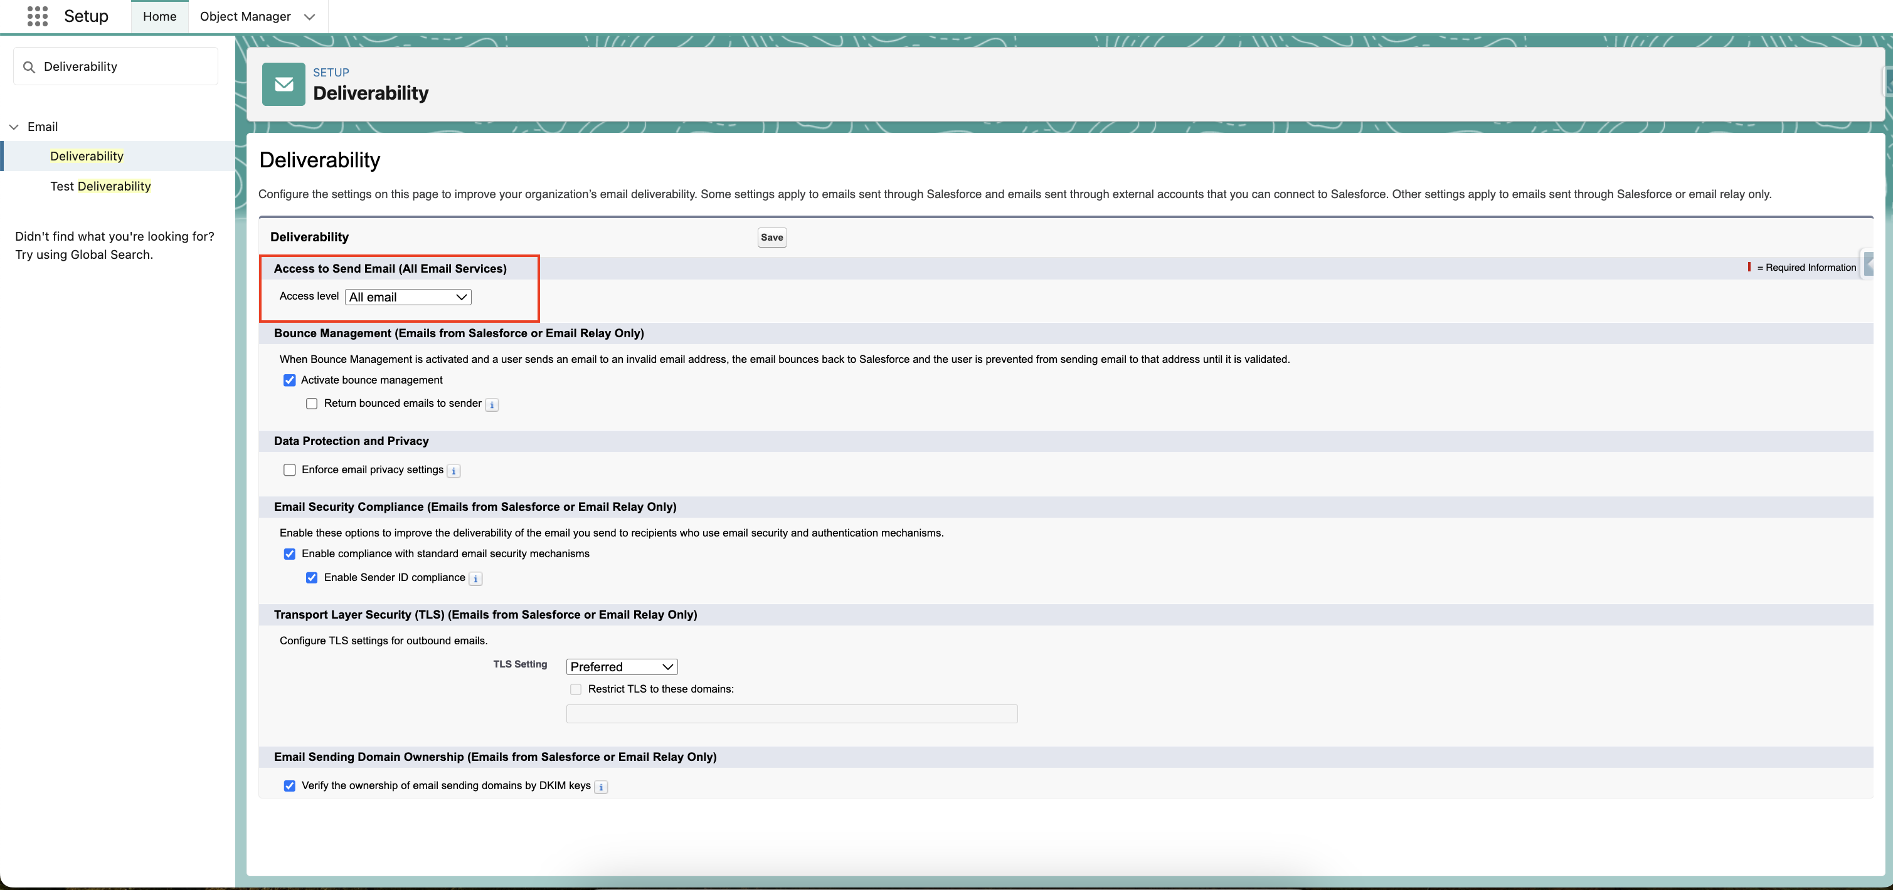Viewport: 1893px width, 890px height.
Task: Switch to the Object Manager tab
Action: pos(245,16)
